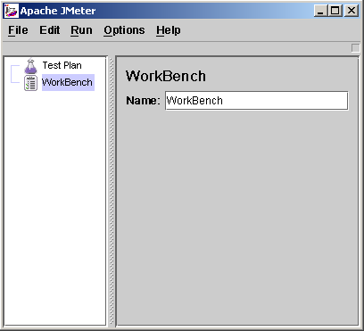
Task: Open the Options menu
Action: point(124,30)
